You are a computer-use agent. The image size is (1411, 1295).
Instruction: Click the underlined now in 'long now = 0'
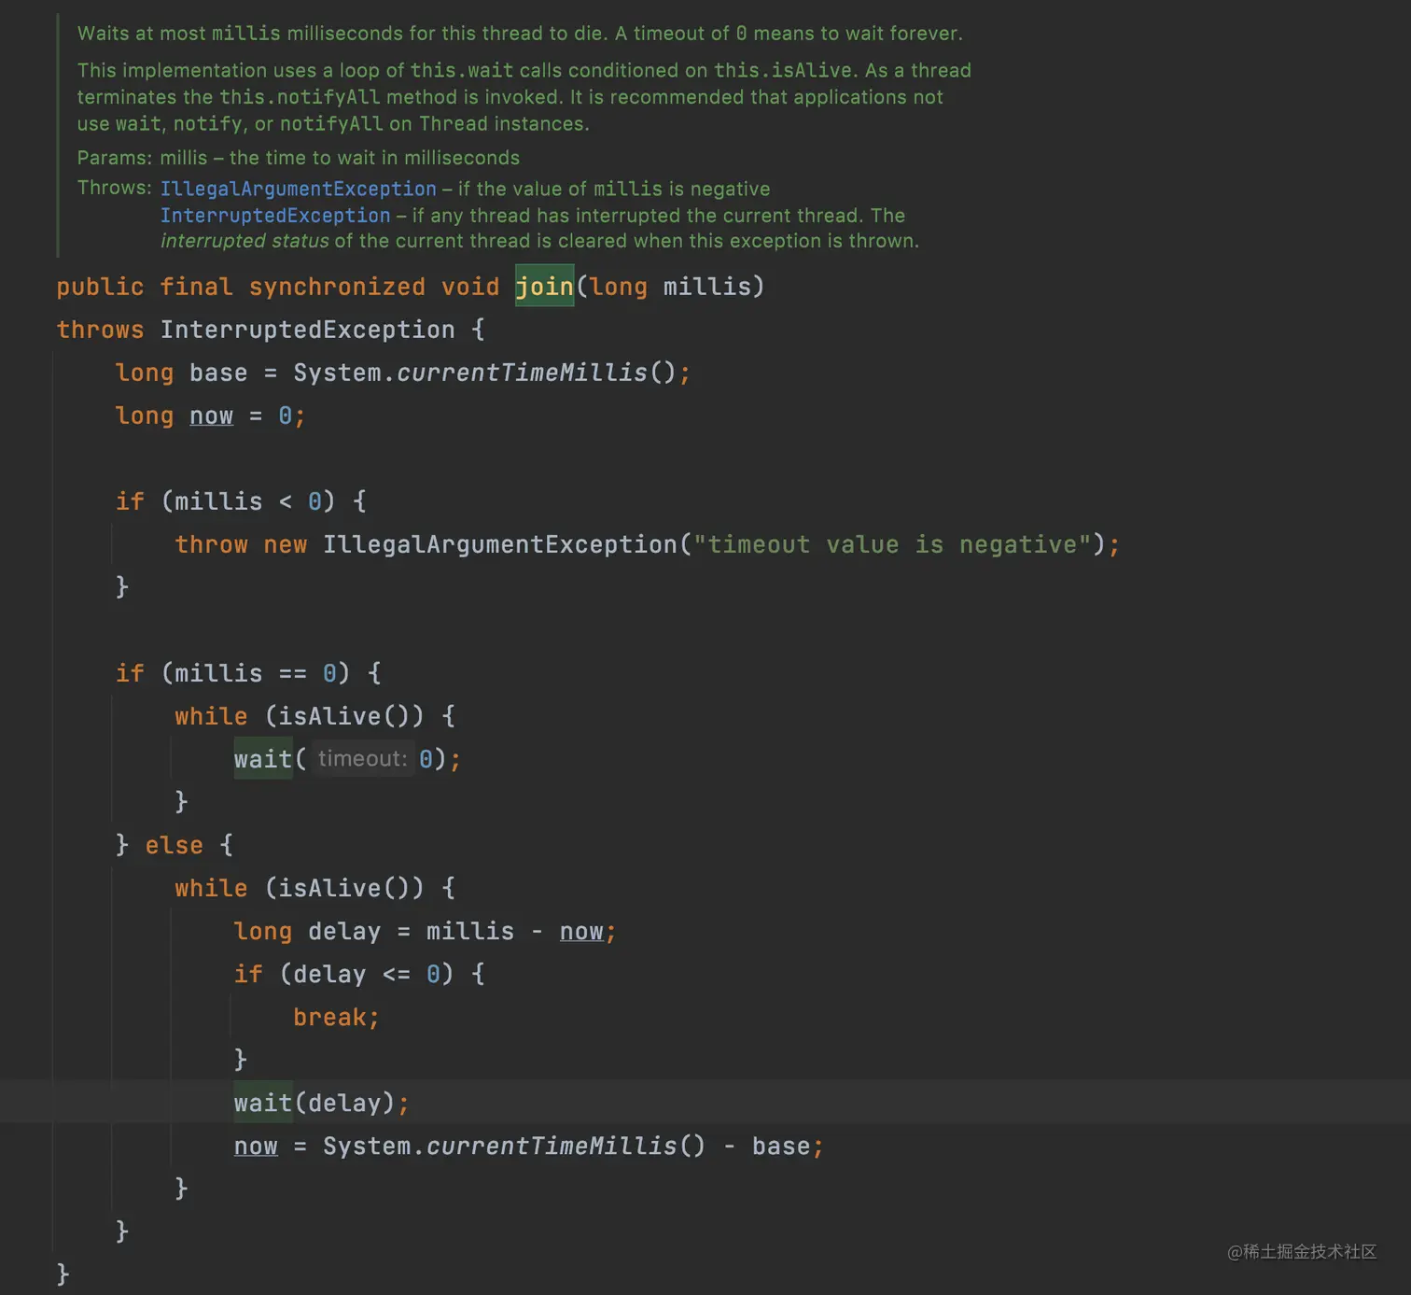(x=211, y=415)
